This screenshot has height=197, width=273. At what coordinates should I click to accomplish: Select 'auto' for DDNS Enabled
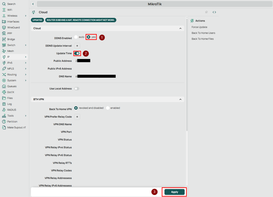[76, 37]
